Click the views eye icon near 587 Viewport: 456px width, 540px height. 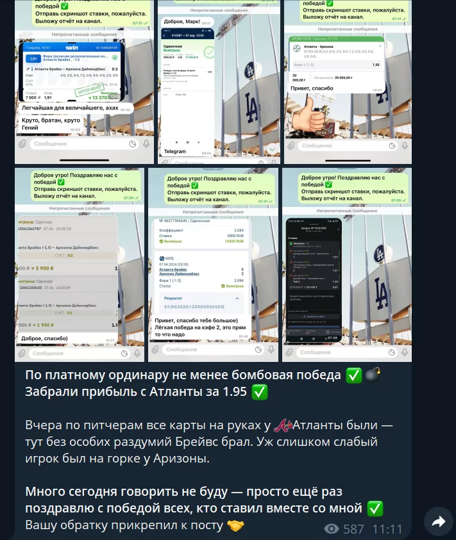(332, 529)
